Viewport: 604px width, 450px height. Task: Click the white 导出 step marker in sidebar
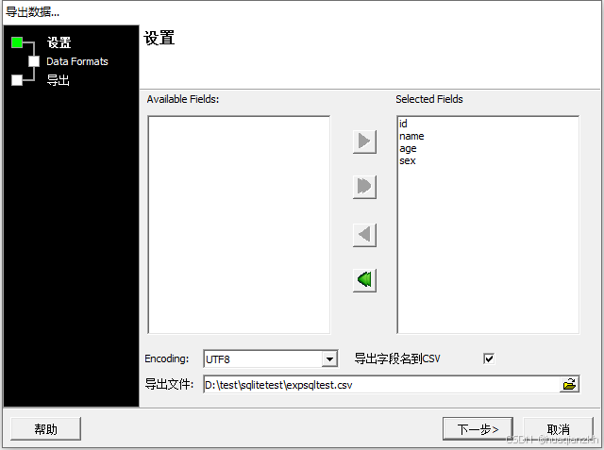17,79
